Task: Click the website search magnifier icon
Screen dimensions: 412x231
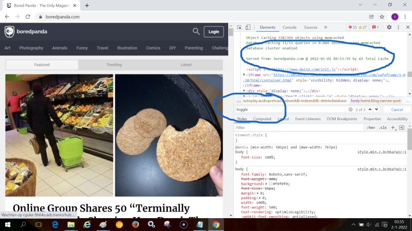Action: [196, 31]
